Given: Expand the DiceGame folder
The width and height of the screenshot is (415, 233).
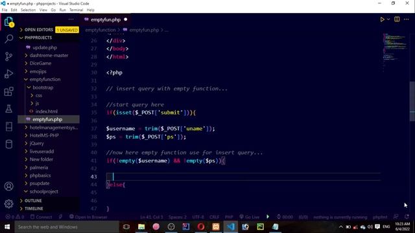Looking at the screenshot, I should click(40, 63).
